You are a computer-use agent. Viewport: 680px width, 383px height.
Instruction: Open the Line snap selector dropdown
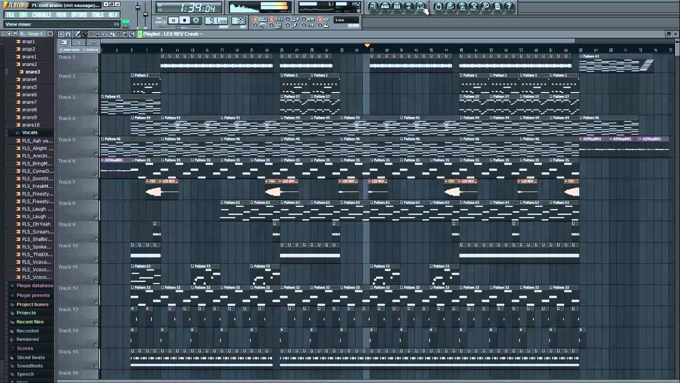tap(346, 20)
